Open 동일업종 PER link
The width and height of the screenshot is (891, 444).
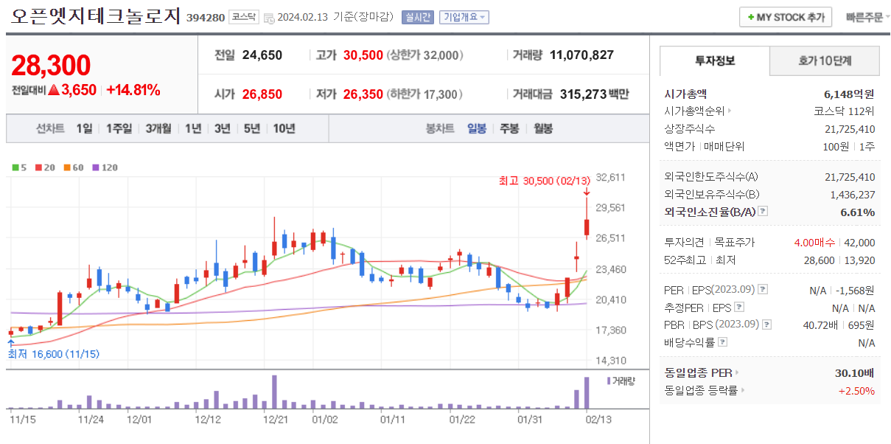click(x=698, y=373)
